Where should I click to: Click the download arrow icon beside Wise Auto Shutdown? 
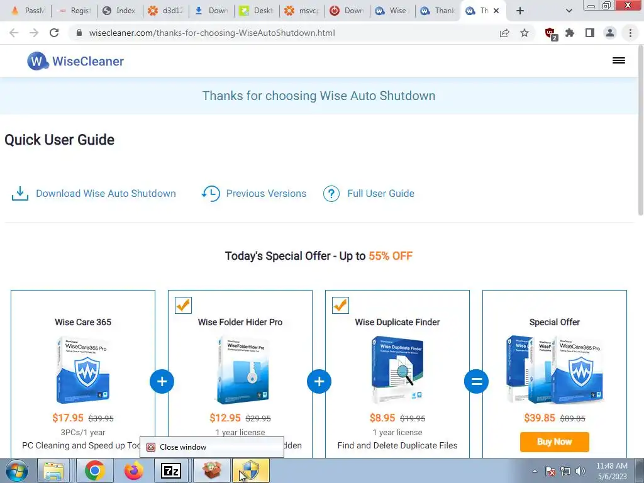pos(19,194)
